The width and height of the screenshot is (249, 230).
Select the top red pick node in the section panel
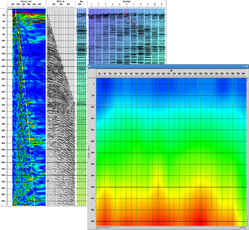pos(126,14)
